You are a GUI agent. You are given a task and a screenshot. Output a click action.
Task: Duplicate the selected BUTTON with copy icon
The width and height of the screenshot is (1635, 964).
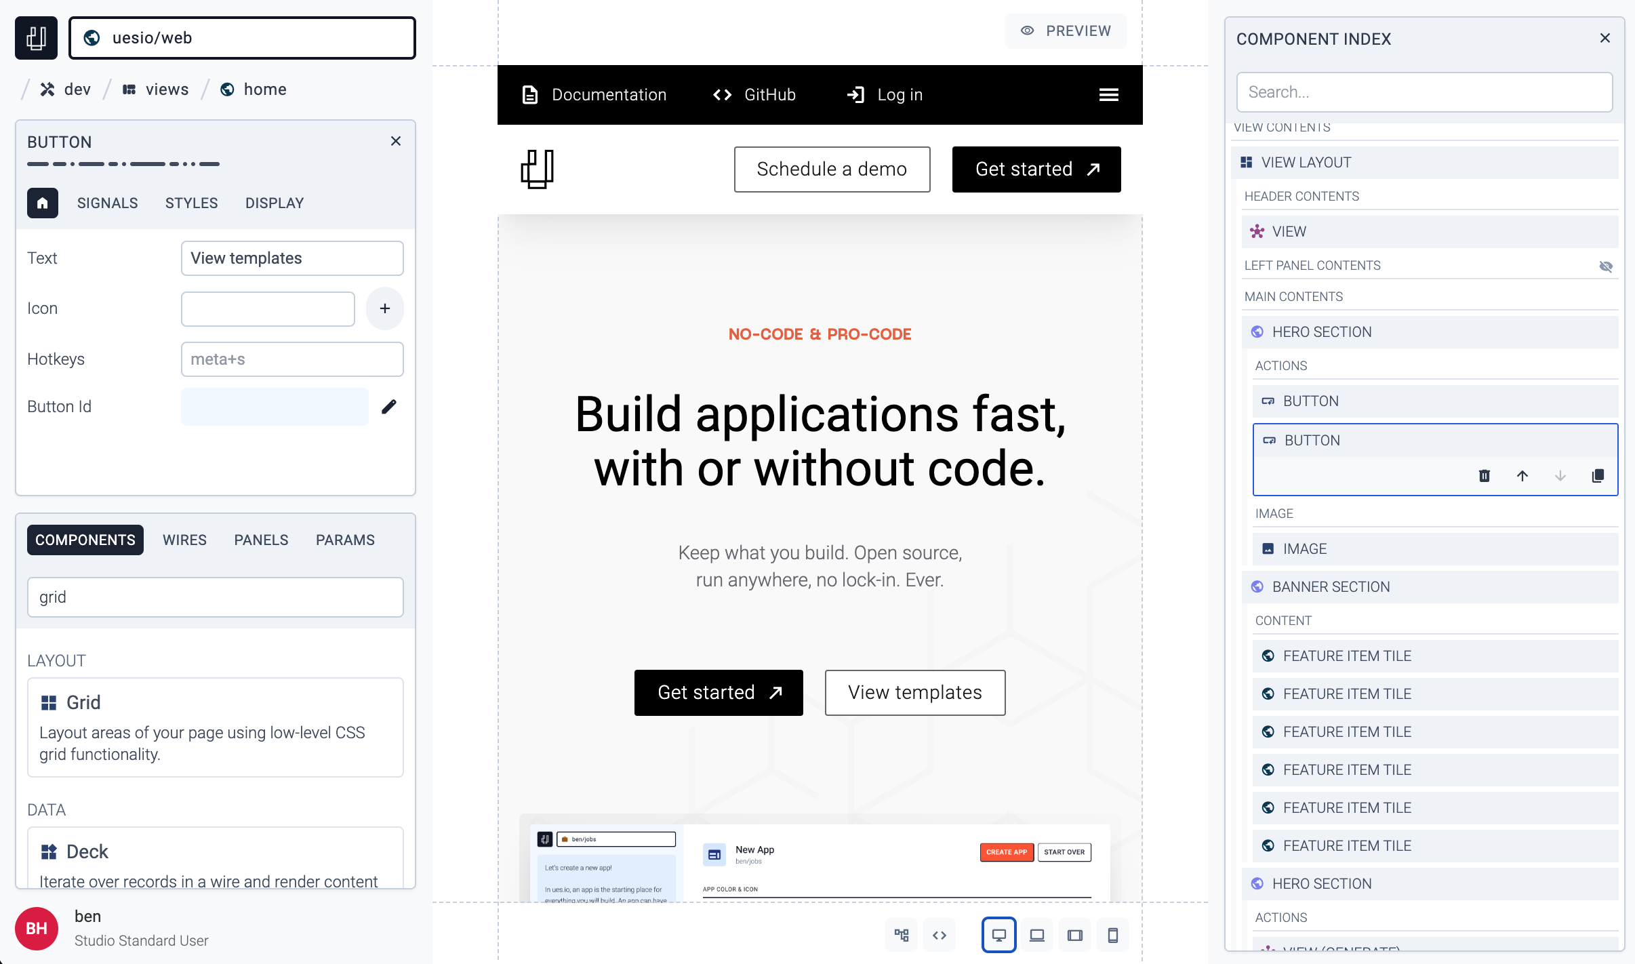click(1598, 476)
